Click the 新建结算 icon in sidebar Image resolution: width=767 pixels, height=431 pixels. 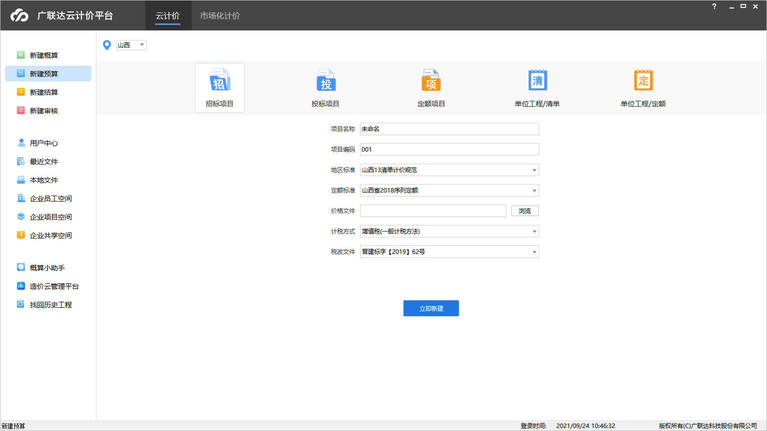tap(21, 92)
